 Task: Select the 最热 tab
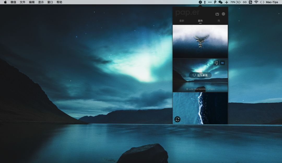click(x=200, y=21)
